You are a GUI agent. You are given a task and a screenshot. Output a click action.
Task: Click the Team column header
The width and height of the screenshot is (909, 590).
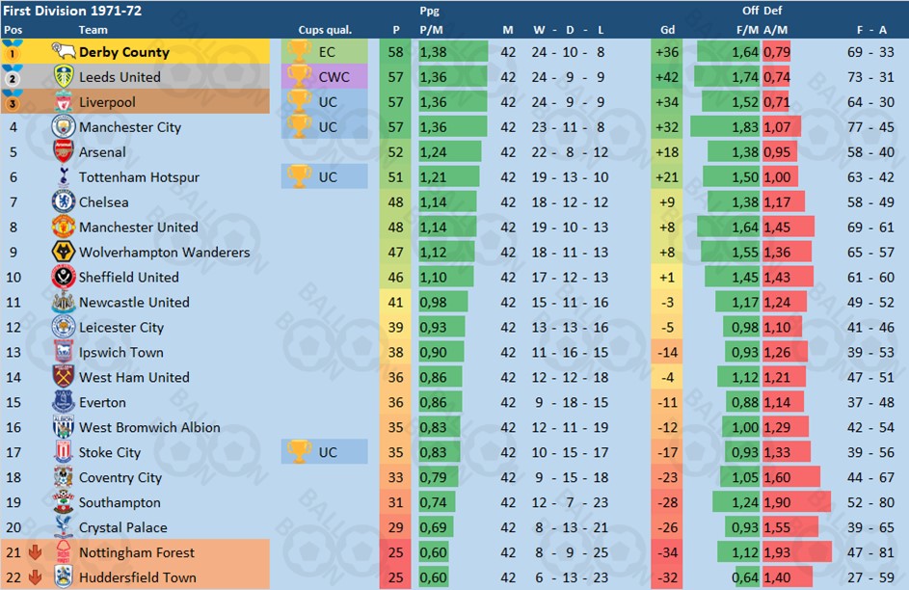coord(93,30)
